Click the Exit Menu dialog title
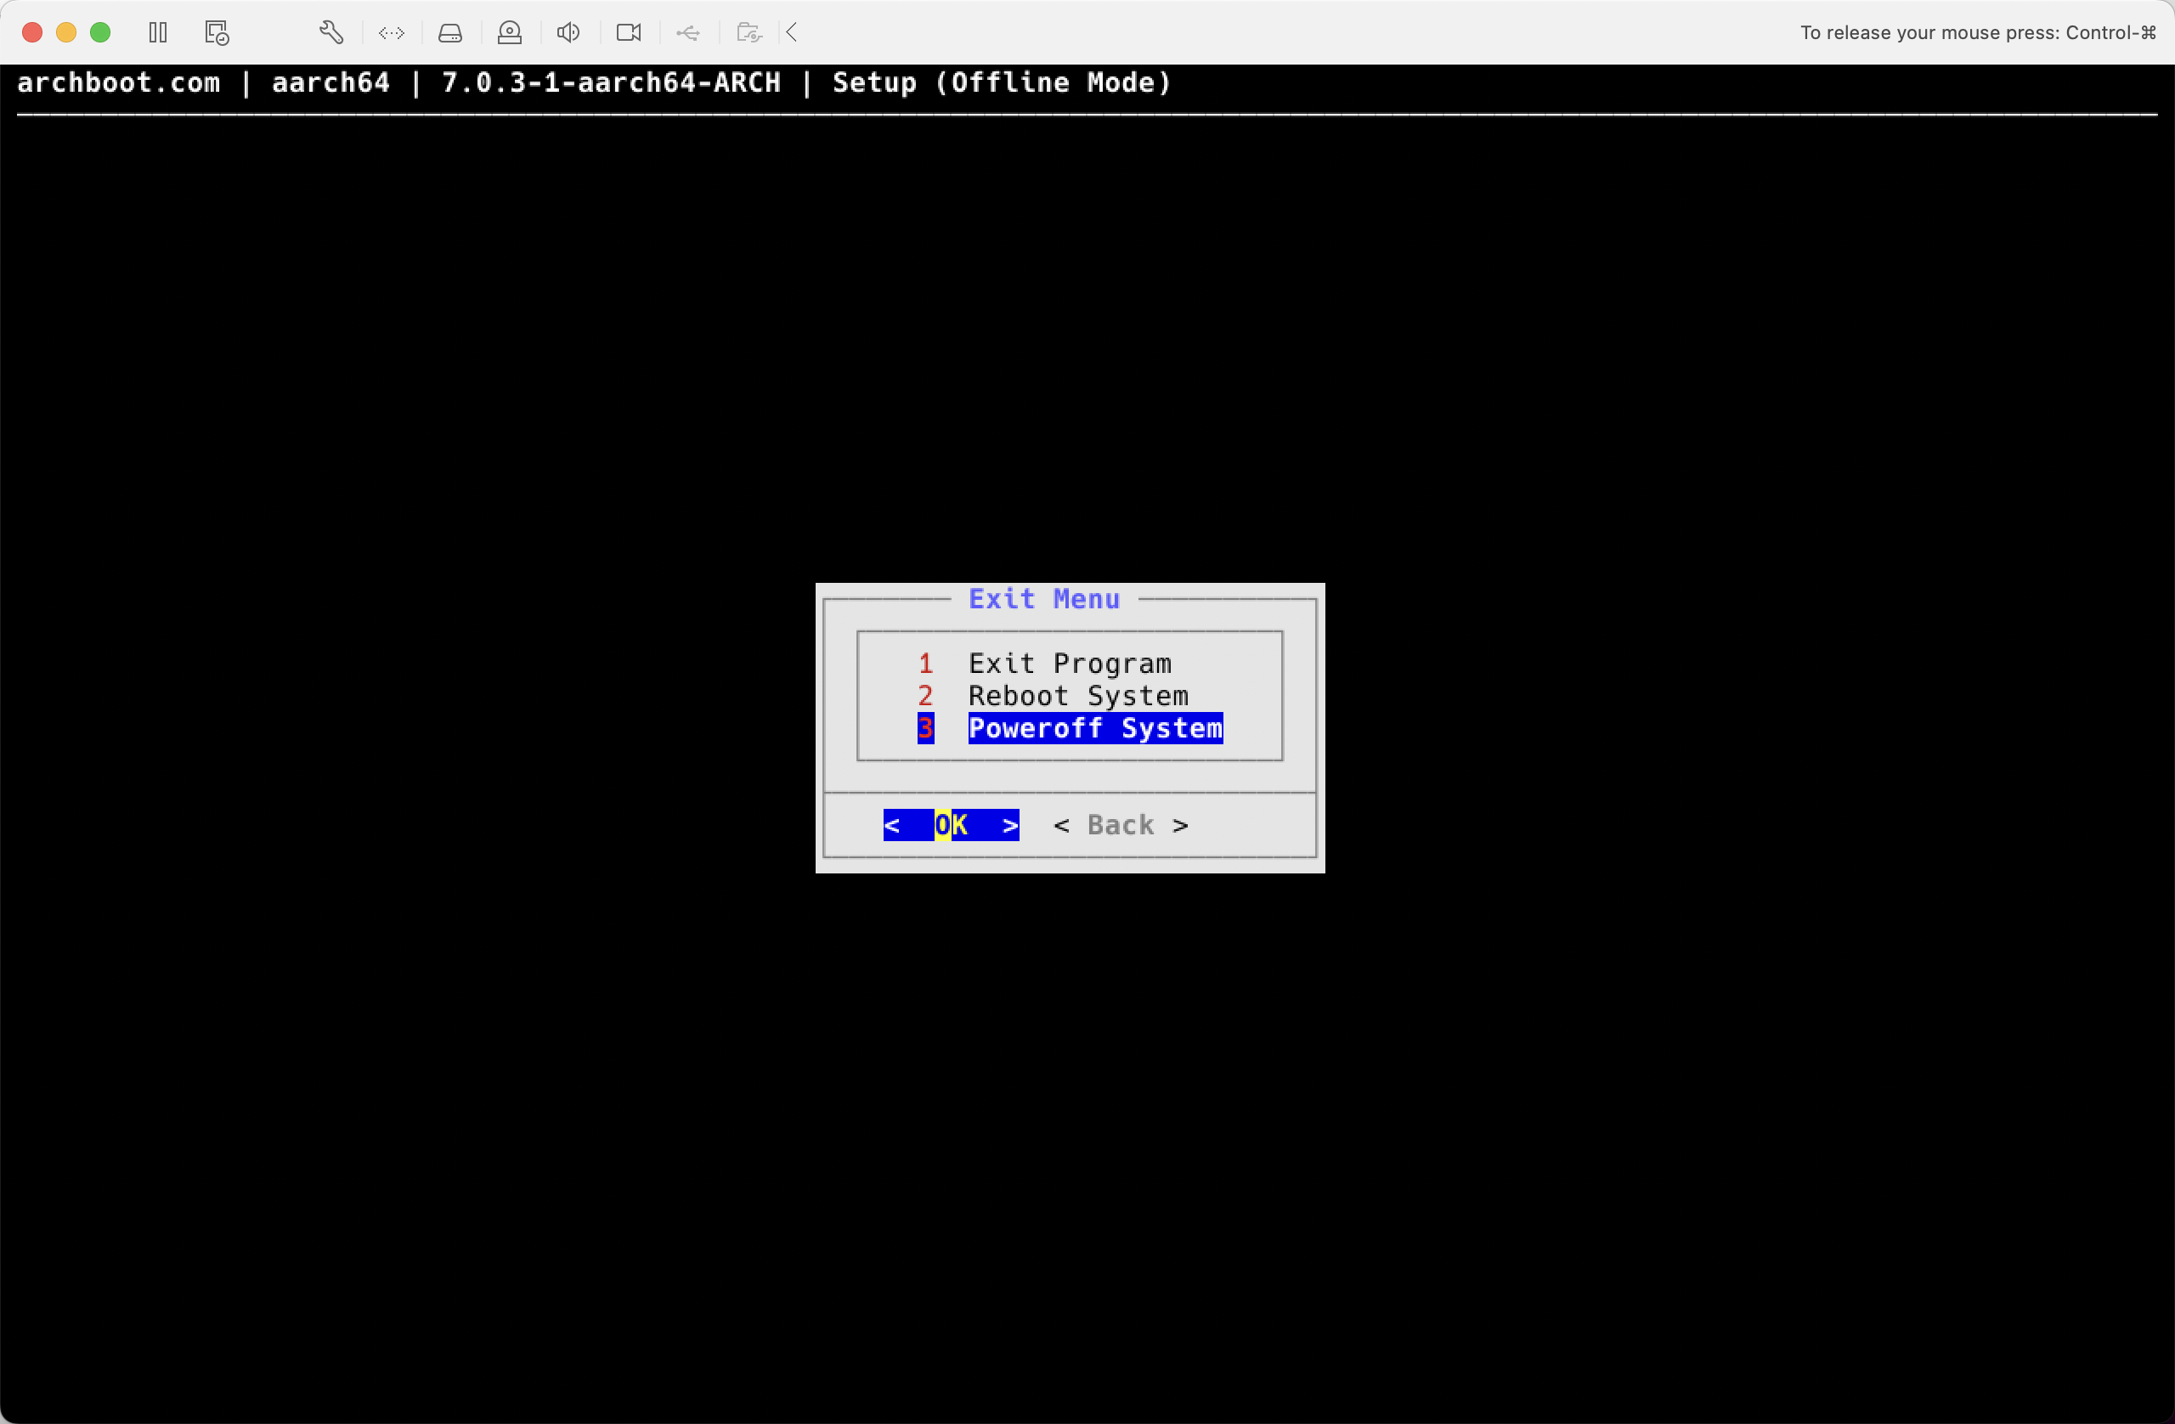 click(x=1044, y=600)
